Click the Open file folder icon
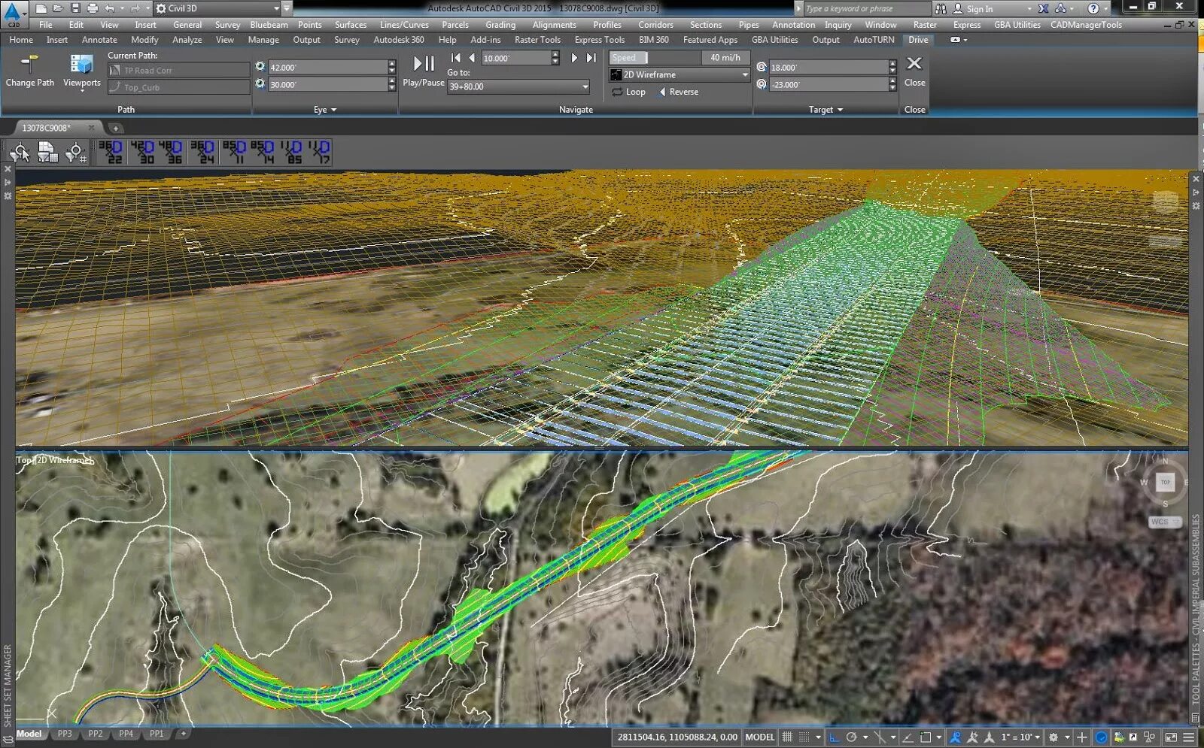Screen dimensions: 1204x748 [x=58, y=8]
